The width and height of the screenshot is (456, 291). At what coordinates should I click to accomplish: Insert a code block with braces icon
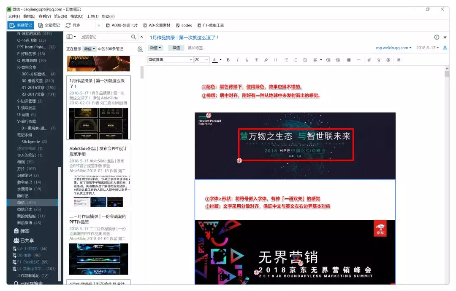pyautogui.click(x=275, y=60)
